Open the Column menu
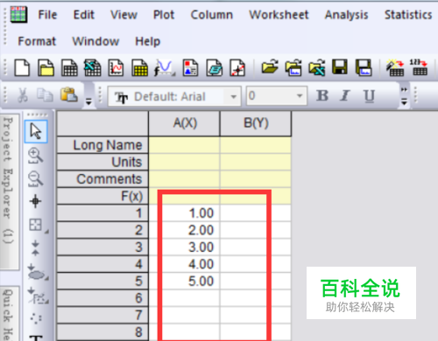The height and width of the screenshot is (341, 438). coord(212,15)
